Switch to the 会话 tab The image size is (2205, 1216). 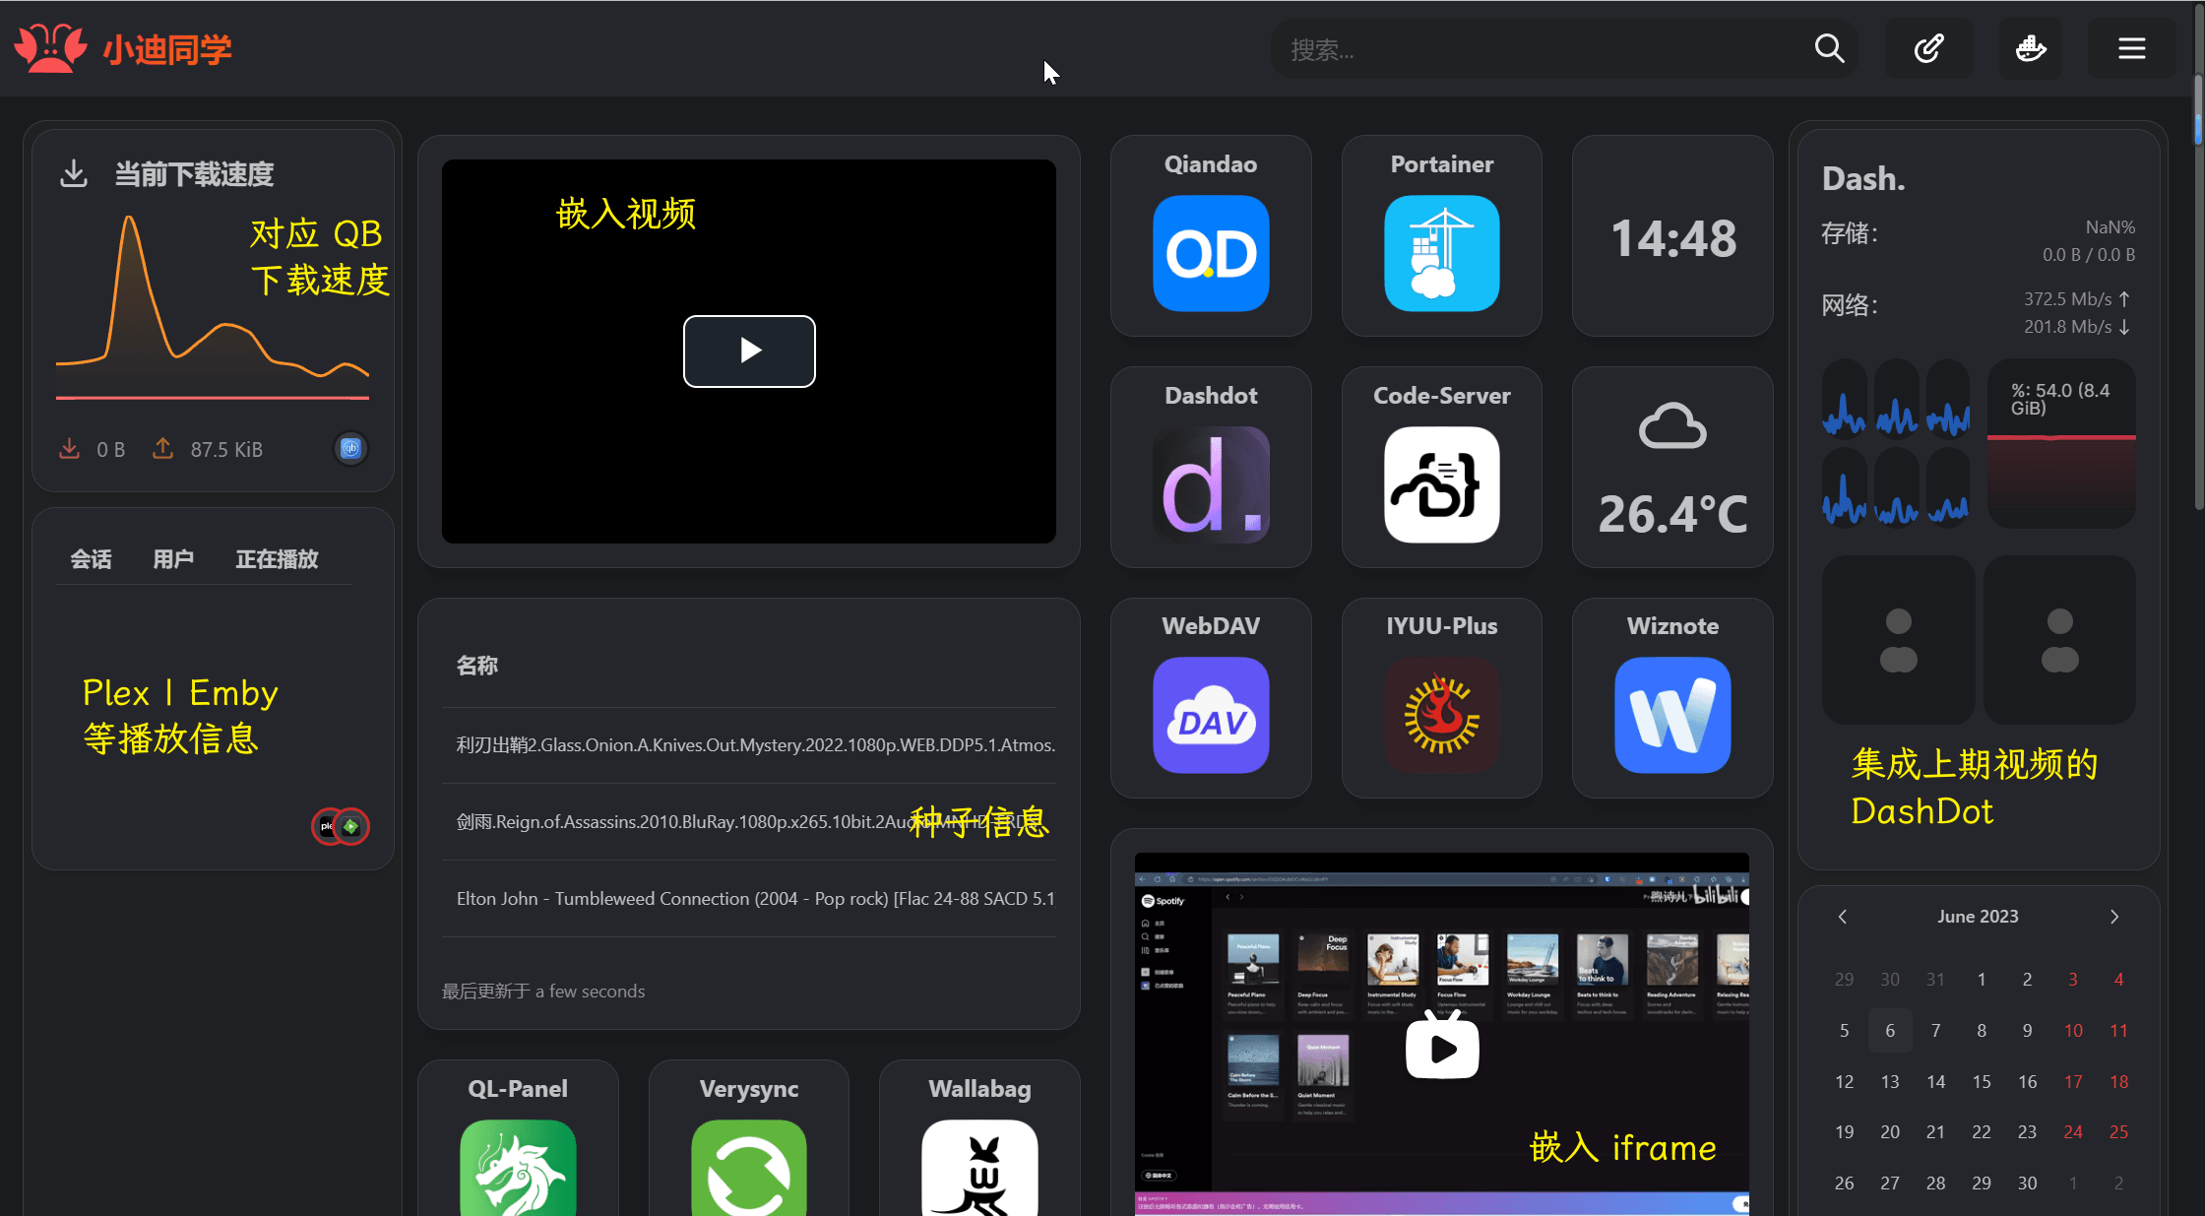92,559
